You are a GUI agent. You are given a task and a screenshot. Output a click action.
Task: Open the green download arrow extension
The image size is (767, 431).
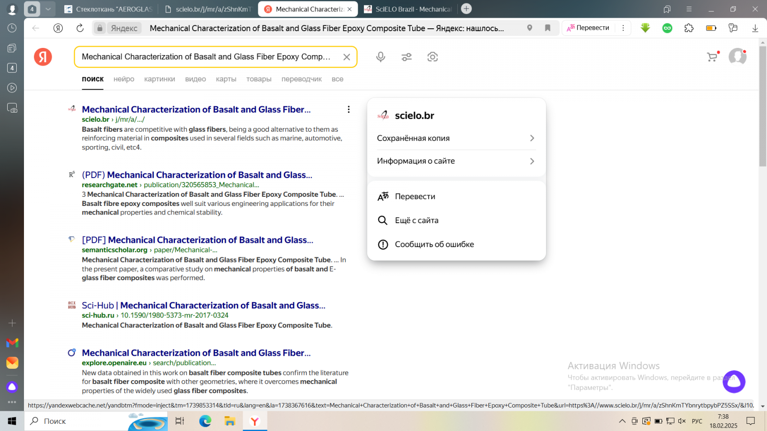coord(645,28)
